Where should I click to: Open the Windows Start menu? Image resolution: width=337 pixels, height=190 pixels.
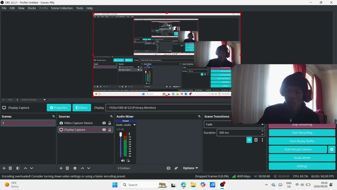115,185
